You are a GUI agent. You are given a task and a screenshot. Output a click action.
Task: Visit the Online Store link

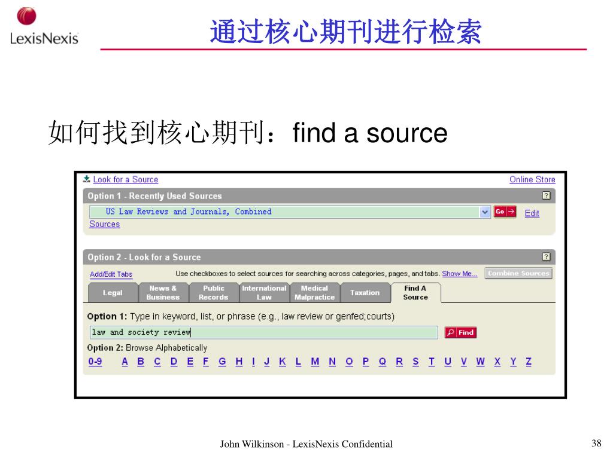tap(532, 179)
